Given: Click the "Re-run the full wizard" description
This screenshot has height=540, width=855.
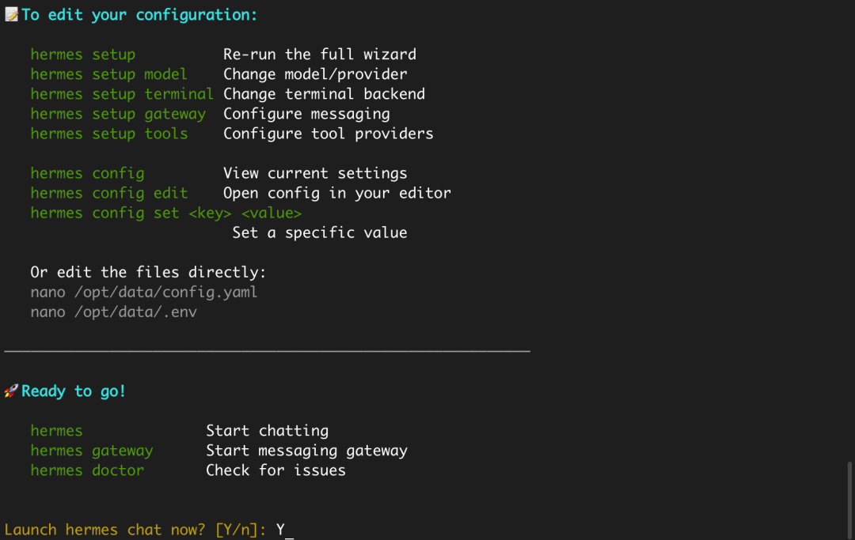Looking at the screenshot, I should (319, 55).
